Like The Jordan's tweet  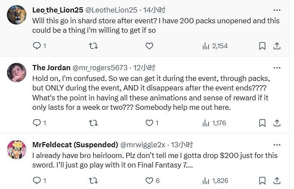[149, 123]
